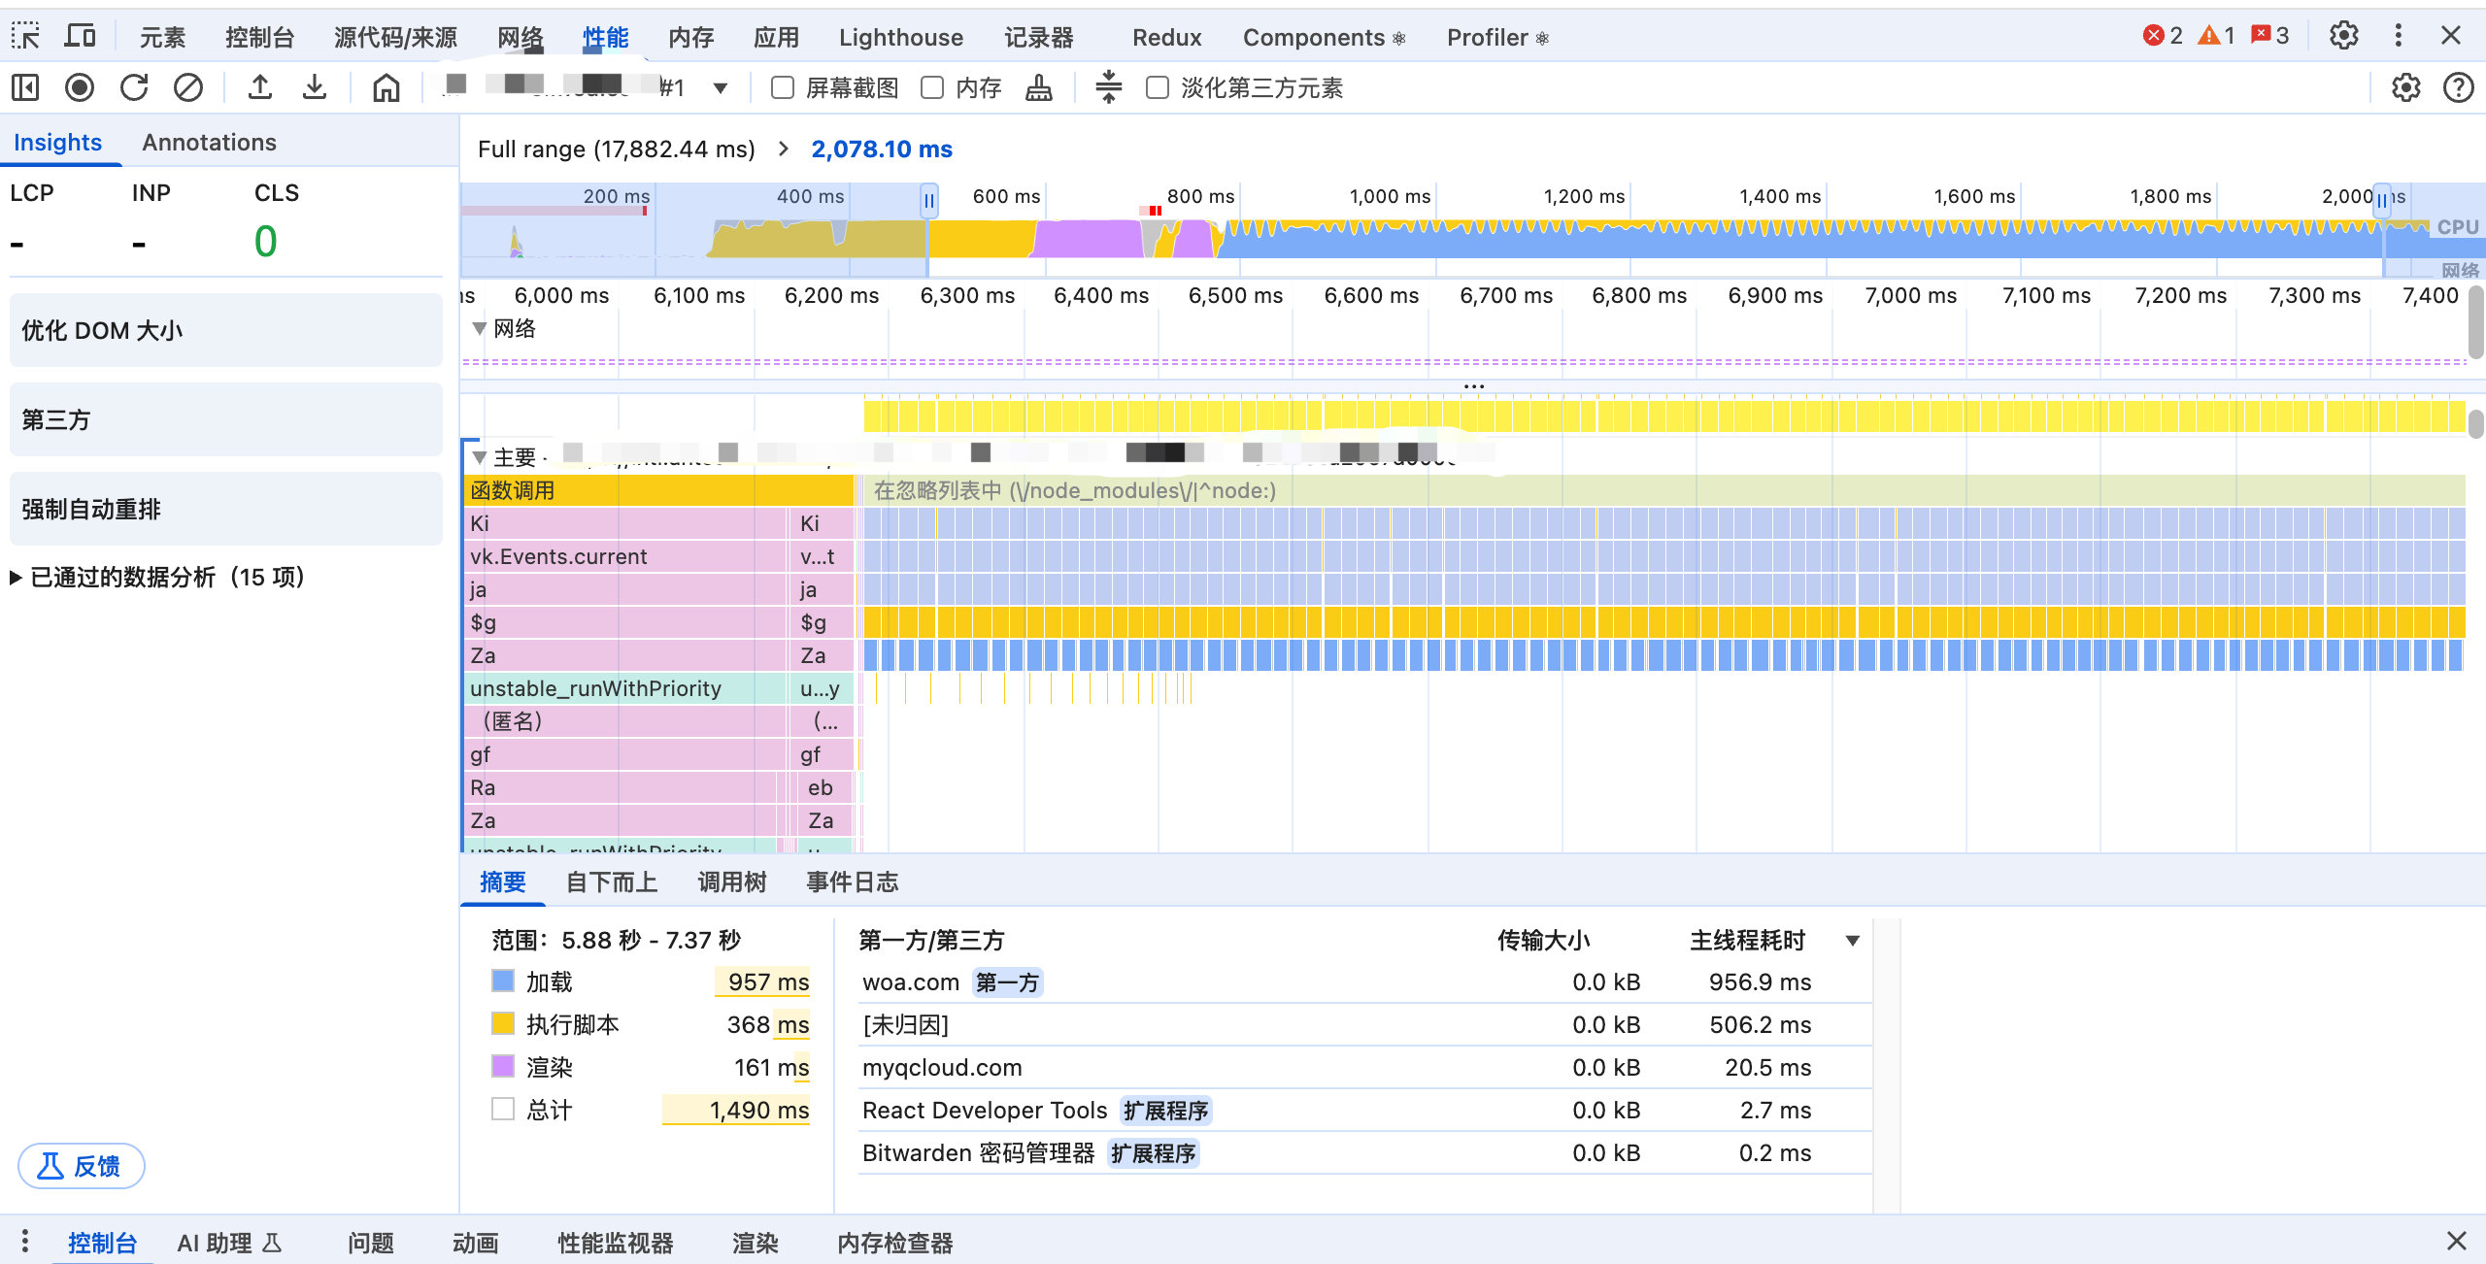
Task: Enable the 内存 checkbox
Action: pyautogui.click(x=931, y=87)
